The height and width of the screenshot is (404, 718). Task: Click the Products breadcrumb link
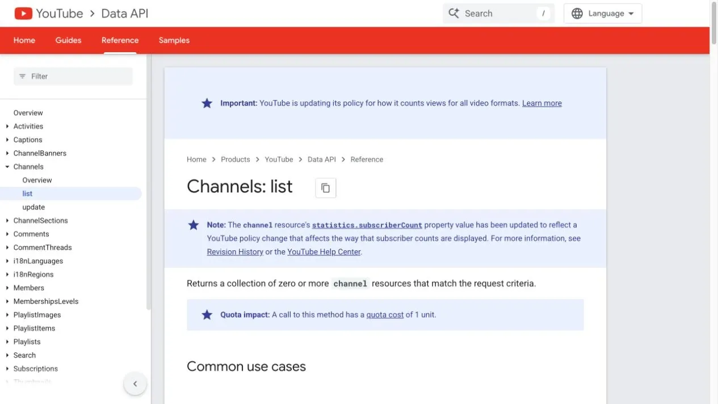pyautogui.click(x=236, y=159)
